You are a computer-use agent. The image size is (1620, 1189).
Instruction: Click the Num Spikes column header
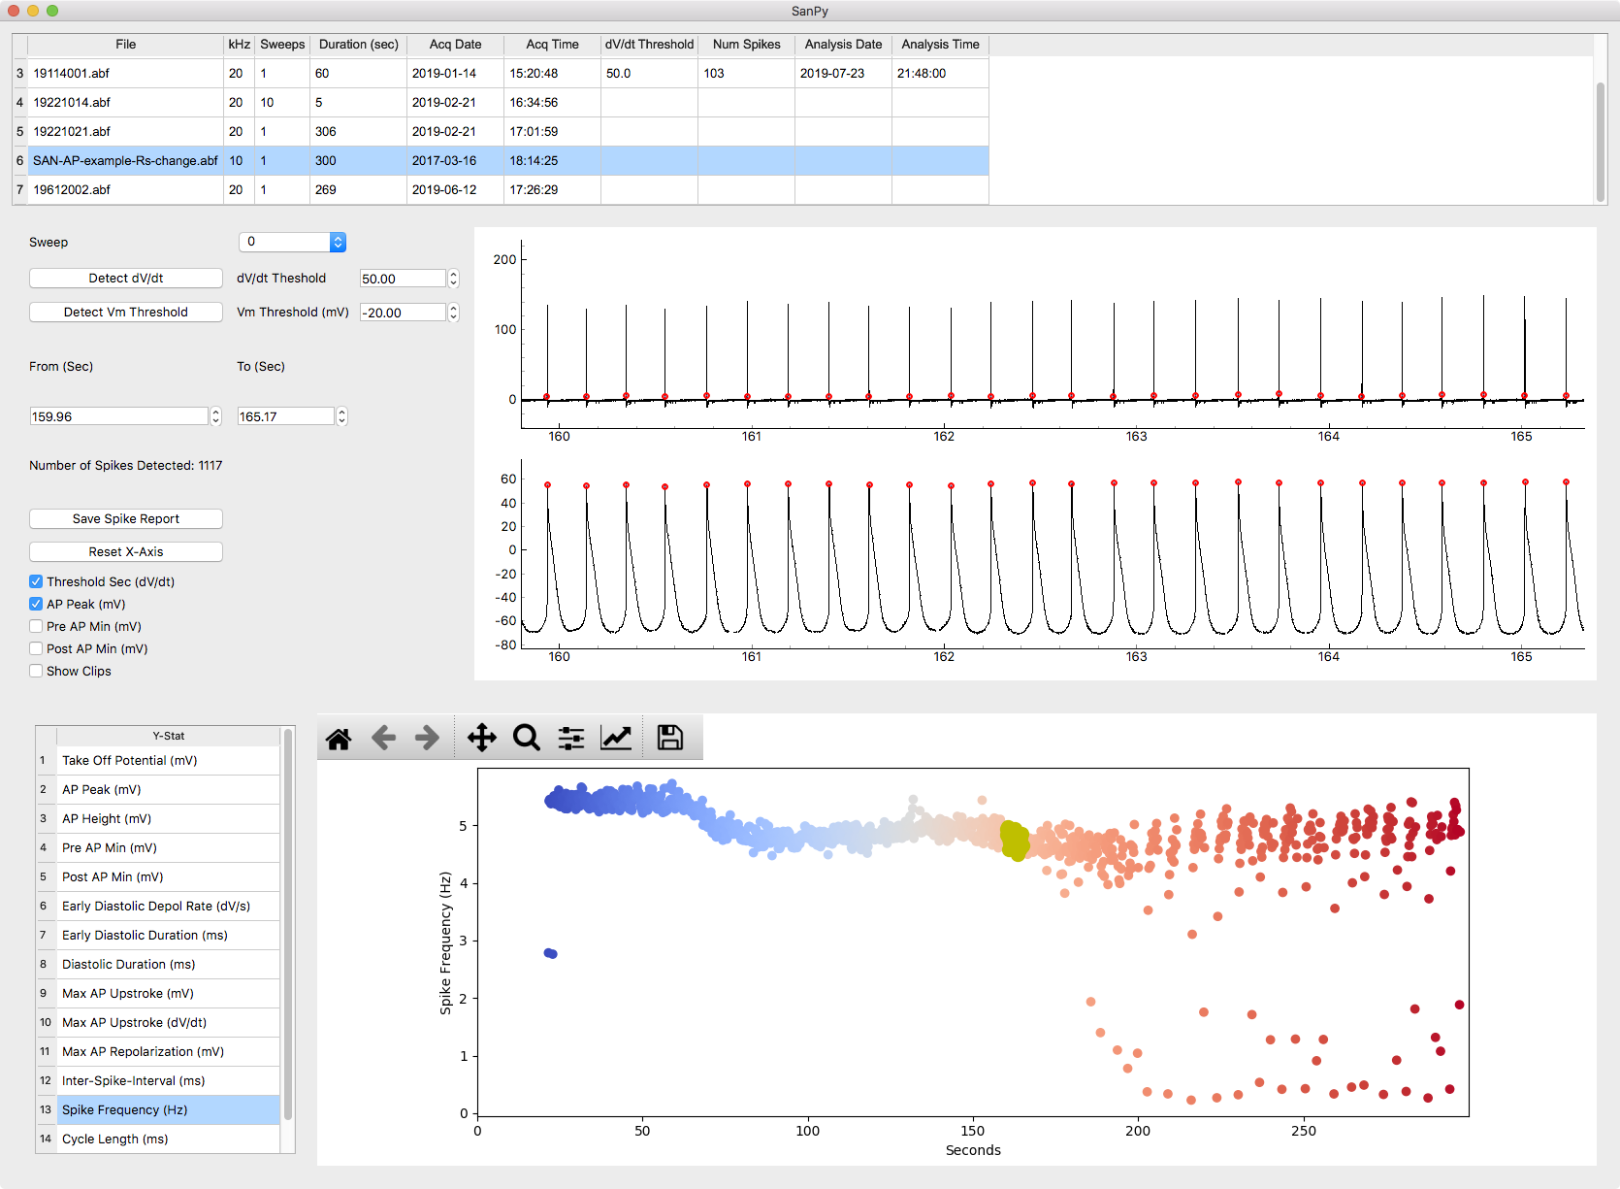[747, 45]
